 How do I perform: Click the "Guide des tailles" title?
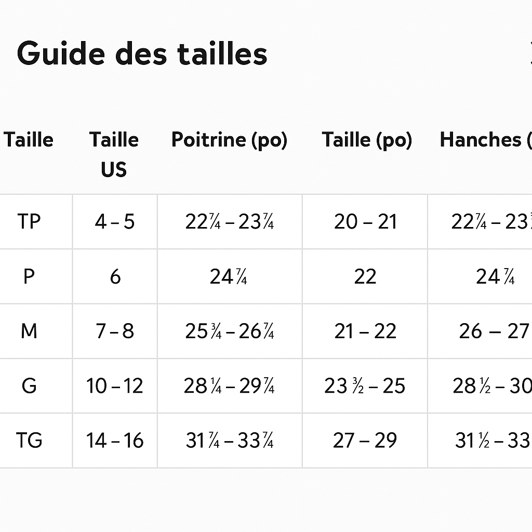142,54
